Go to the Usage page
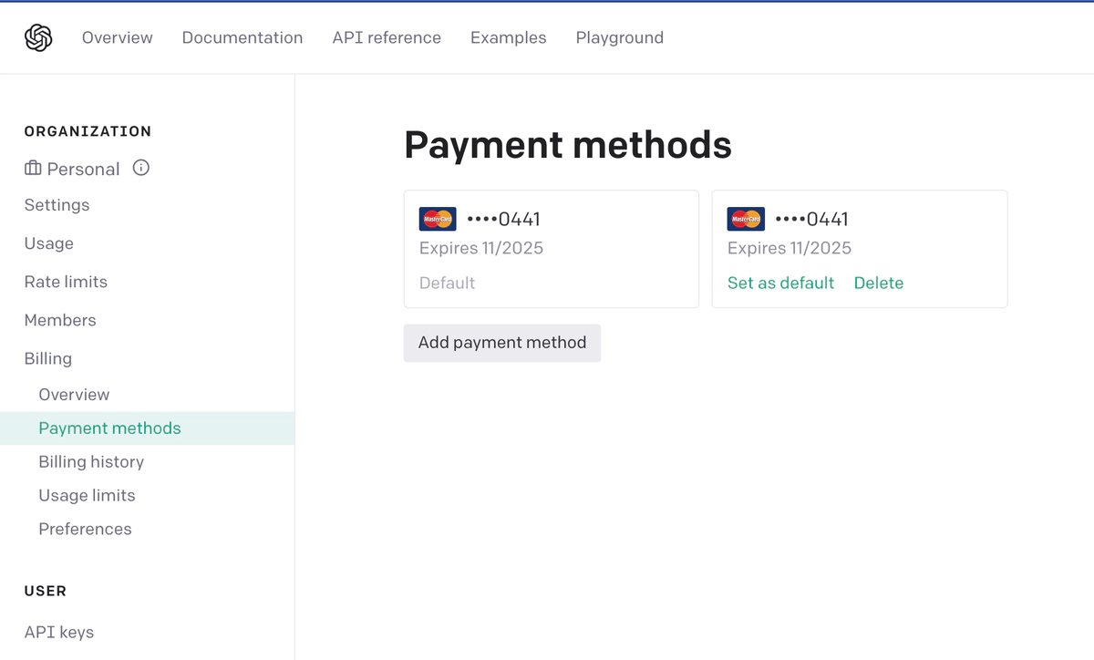The image size is (1094, 660). point(49,243)
